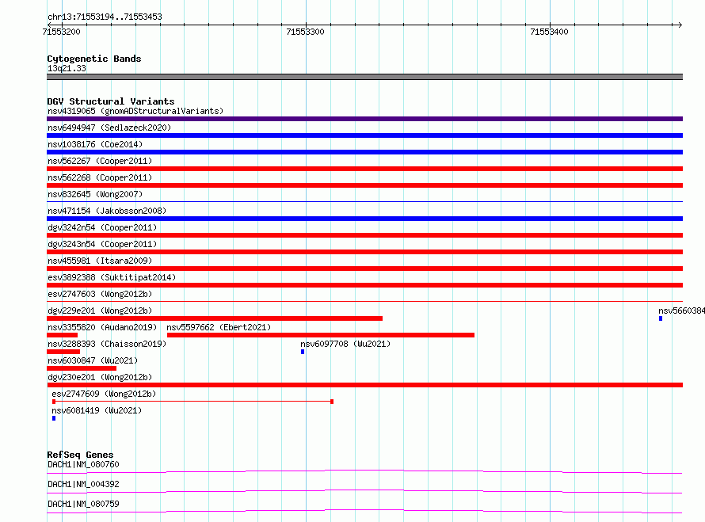Click the red bar under nsv562267
705x522 pixels.
(x=364, y=169)
